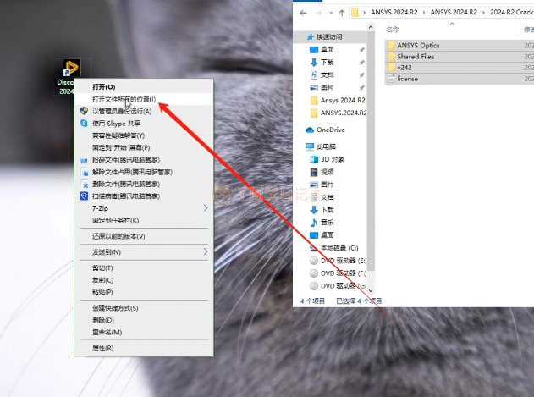
Task: Select the v242 folder
Action: point(405,68)
